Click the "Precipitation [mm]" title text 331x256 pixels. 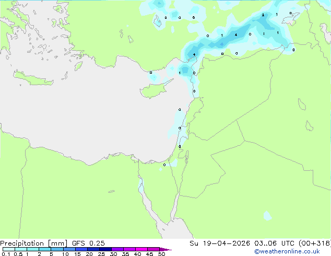pyautogui.click(x=34, y=243)
